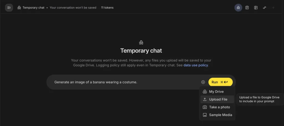This screenshot has width=284, height=126.
Task: Pick Sample Media from the menu
Action: point(220,115)
